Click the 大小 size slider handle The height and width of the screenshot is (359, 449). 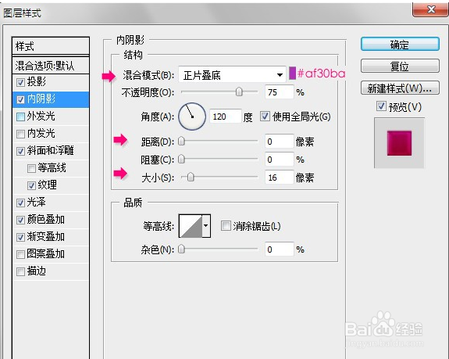191,178
